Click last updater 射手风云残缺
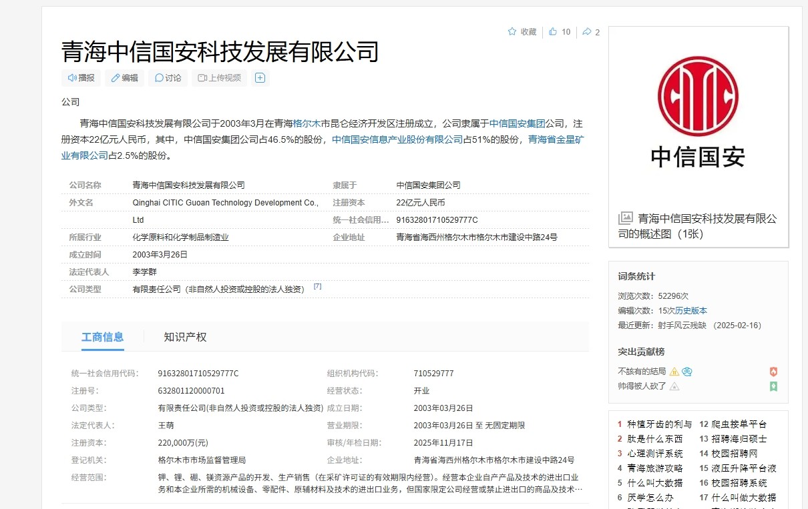The height and width of the screenshot is (509, 808). tap(680, 326)
